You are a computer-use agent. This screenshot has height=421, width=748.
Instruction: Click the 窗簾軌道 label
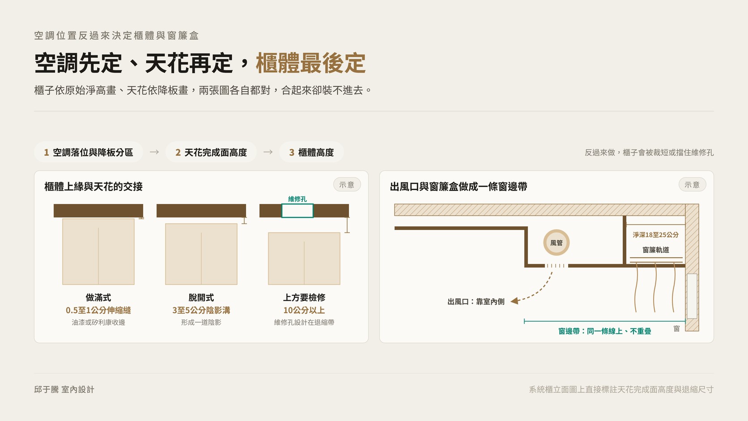(656, 250)
